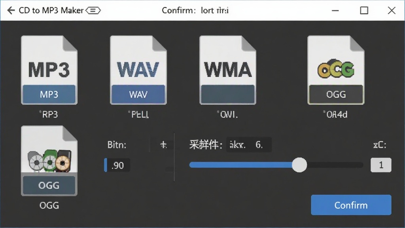Click the sample rate value box
Screen dimensions: 405x228
click(249, 145)
